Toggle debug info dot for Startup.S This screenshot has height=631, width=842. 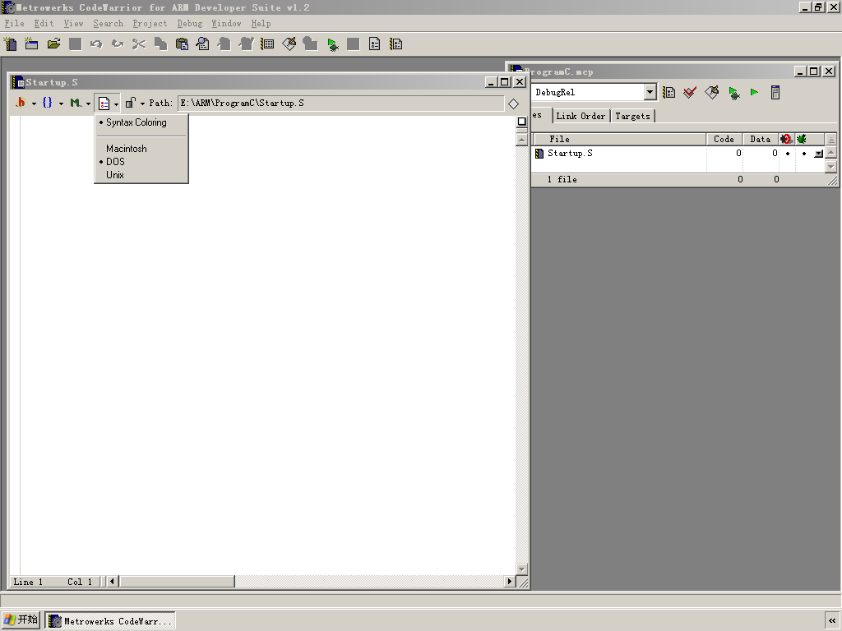[x=804, y=154]
